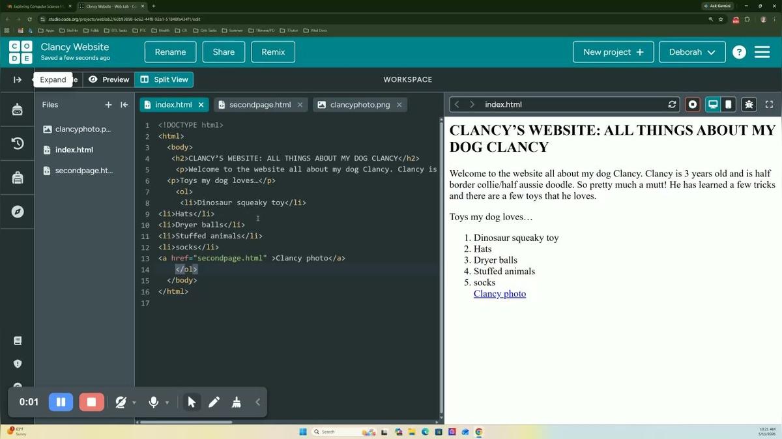Place cursor on code line 13
The image size is (782, 439).
(x=252, y=258)
